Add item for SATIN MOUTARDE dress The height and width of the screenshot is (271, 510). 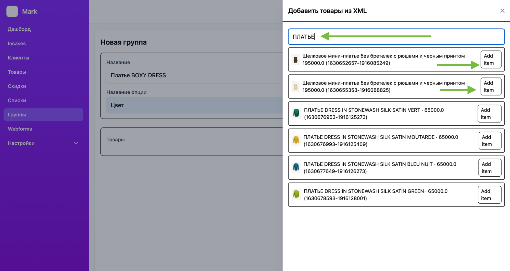point(490,141)
